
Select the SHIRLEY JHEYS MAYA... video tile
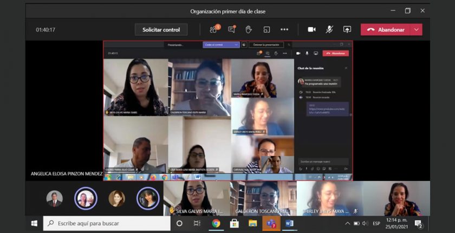330,198
